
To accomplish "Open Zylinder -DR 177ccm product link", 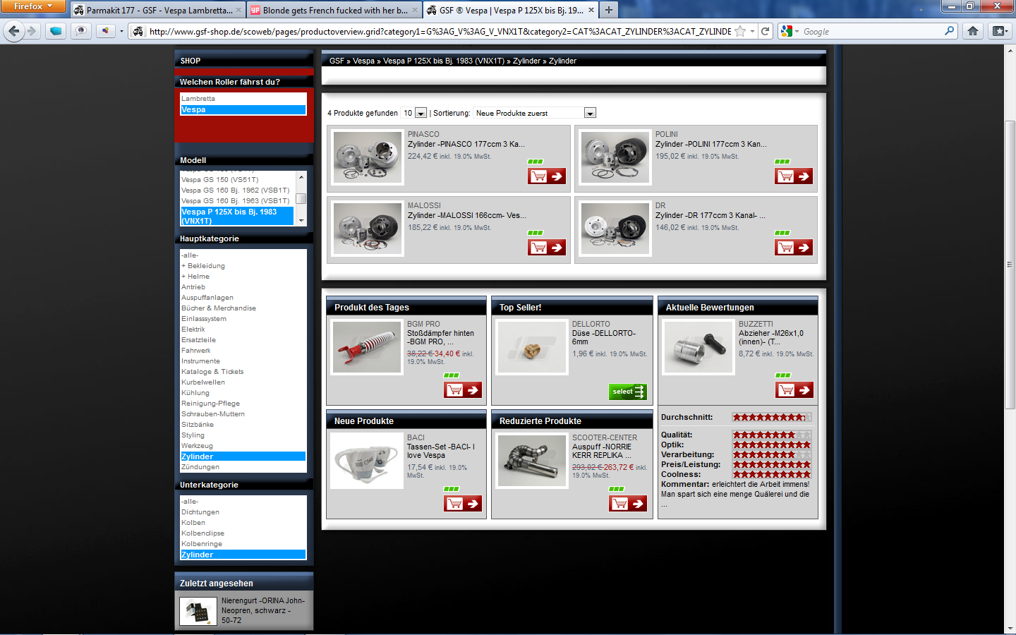I will pos(710,215).
